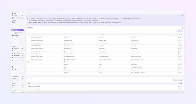Open Invoices in the sidebar
This screenshot has width=196, height=104.
(14, 23)
